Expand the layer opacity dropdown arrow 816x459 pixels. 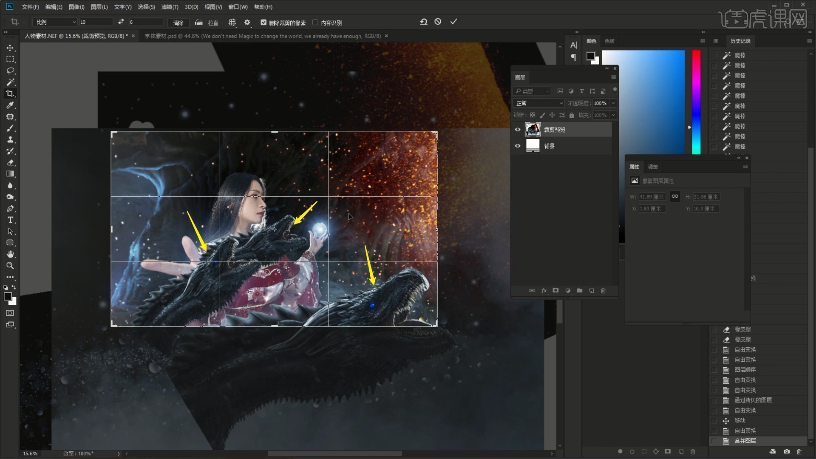point(613,103)
